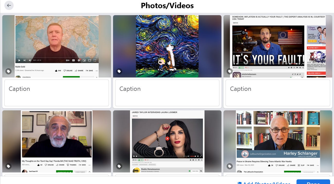Screen dimensions: 334x184
Task: Select the It's Your Fault thumbnail
Action: (x=278, y=46)
